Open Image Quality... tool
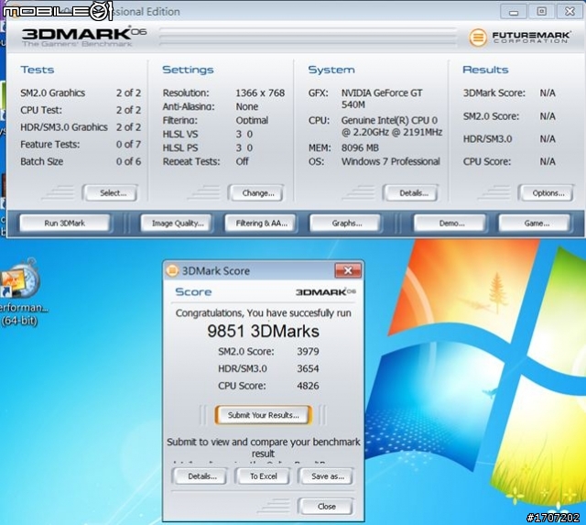Viewport: 586px width, 525px height. (x=177, y=224)
